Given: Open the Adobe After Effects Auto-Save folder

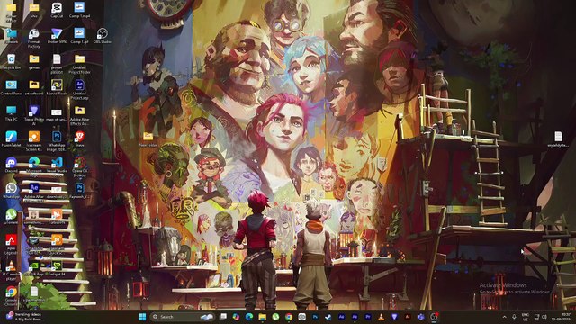Looking at the screenshot, I should point(79,115).
